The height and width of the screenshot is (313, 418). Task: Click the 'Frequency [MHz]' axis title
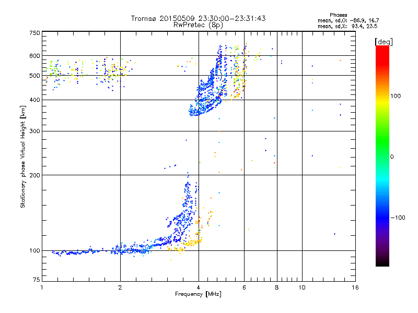198,294
